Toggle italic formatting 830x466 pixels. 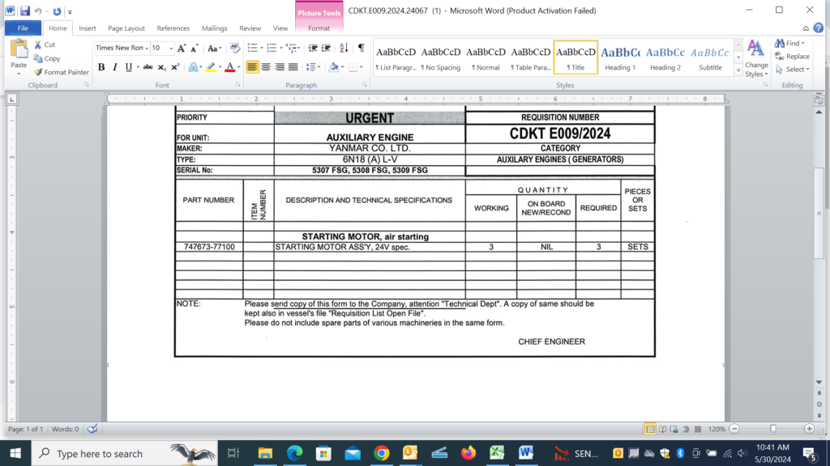[114, 67]
